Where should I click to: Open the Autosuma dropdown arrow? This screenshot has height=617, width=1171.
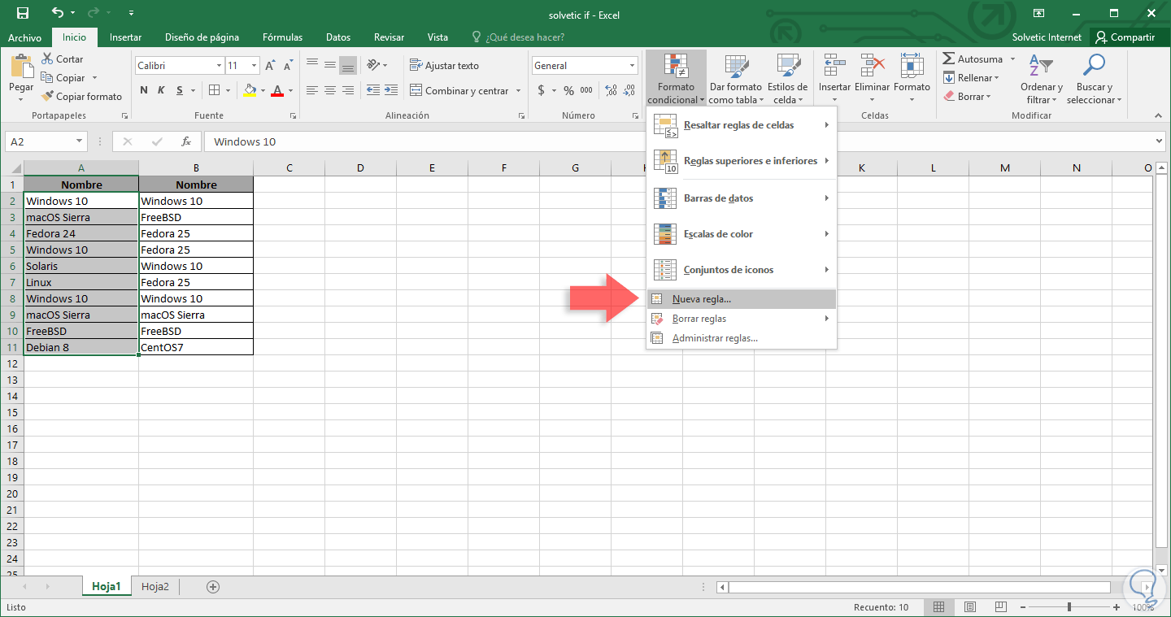tap(1012, 59)
